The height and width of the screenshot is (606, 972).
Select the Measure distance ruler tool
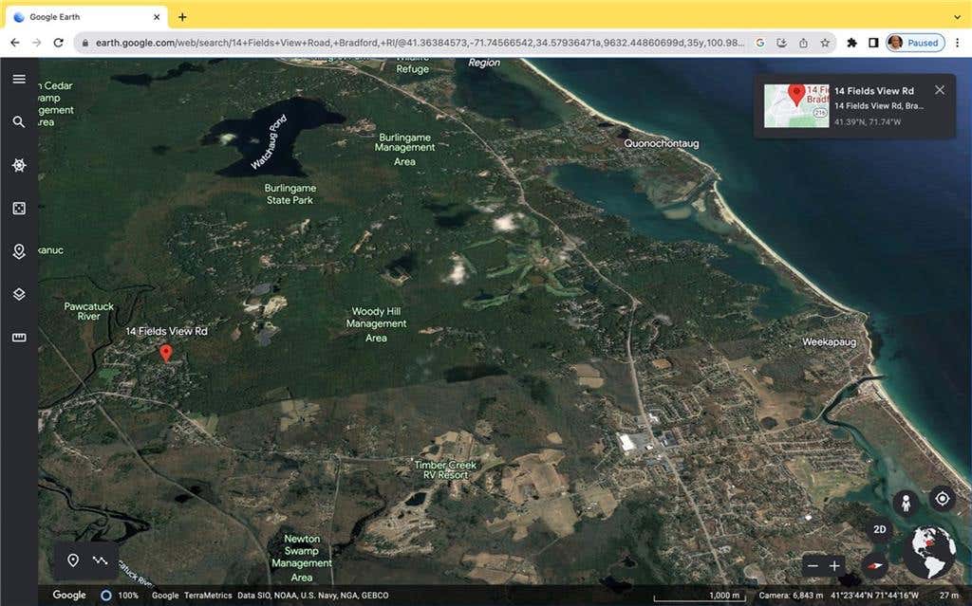(x=19, y=337)
